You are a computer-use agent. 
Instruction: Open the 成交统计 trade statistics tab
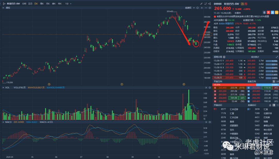coord(255,57)
